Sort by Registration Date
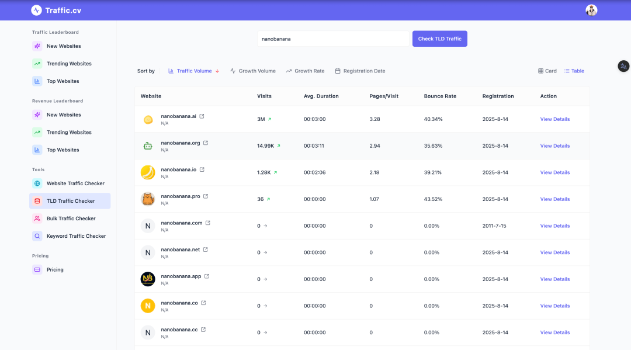The height and width of the screenshot is (350, 631). [x=360, y=71]
